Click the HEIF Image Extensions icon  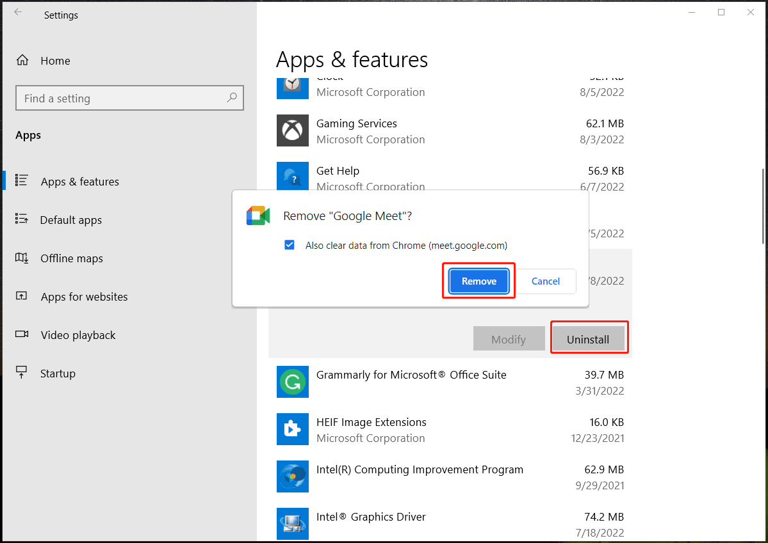pyautogui.click(x=293, y=430)
